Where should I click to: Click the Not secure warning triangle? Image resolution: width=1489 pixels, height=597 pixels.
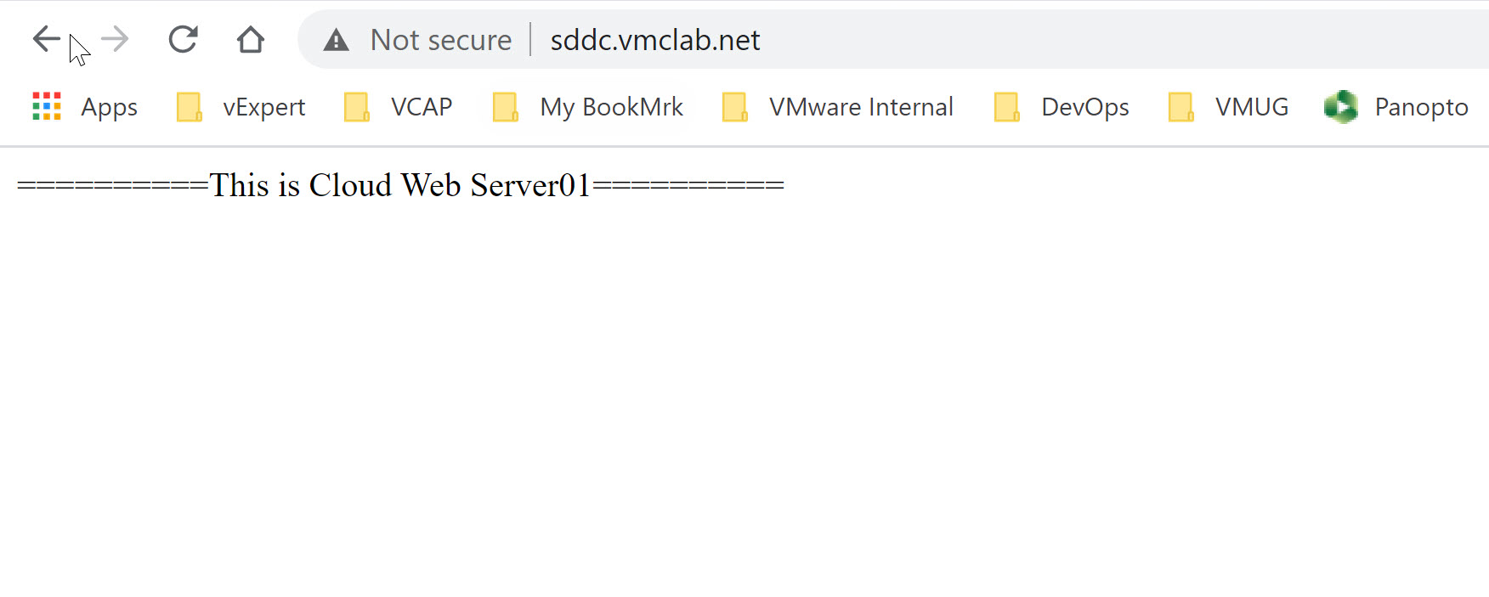click(337, 40)
